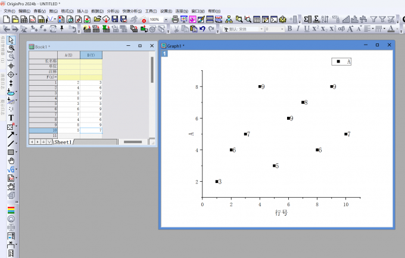
Task: Select the Screen Reader crosshair tool
Action: 11,66
